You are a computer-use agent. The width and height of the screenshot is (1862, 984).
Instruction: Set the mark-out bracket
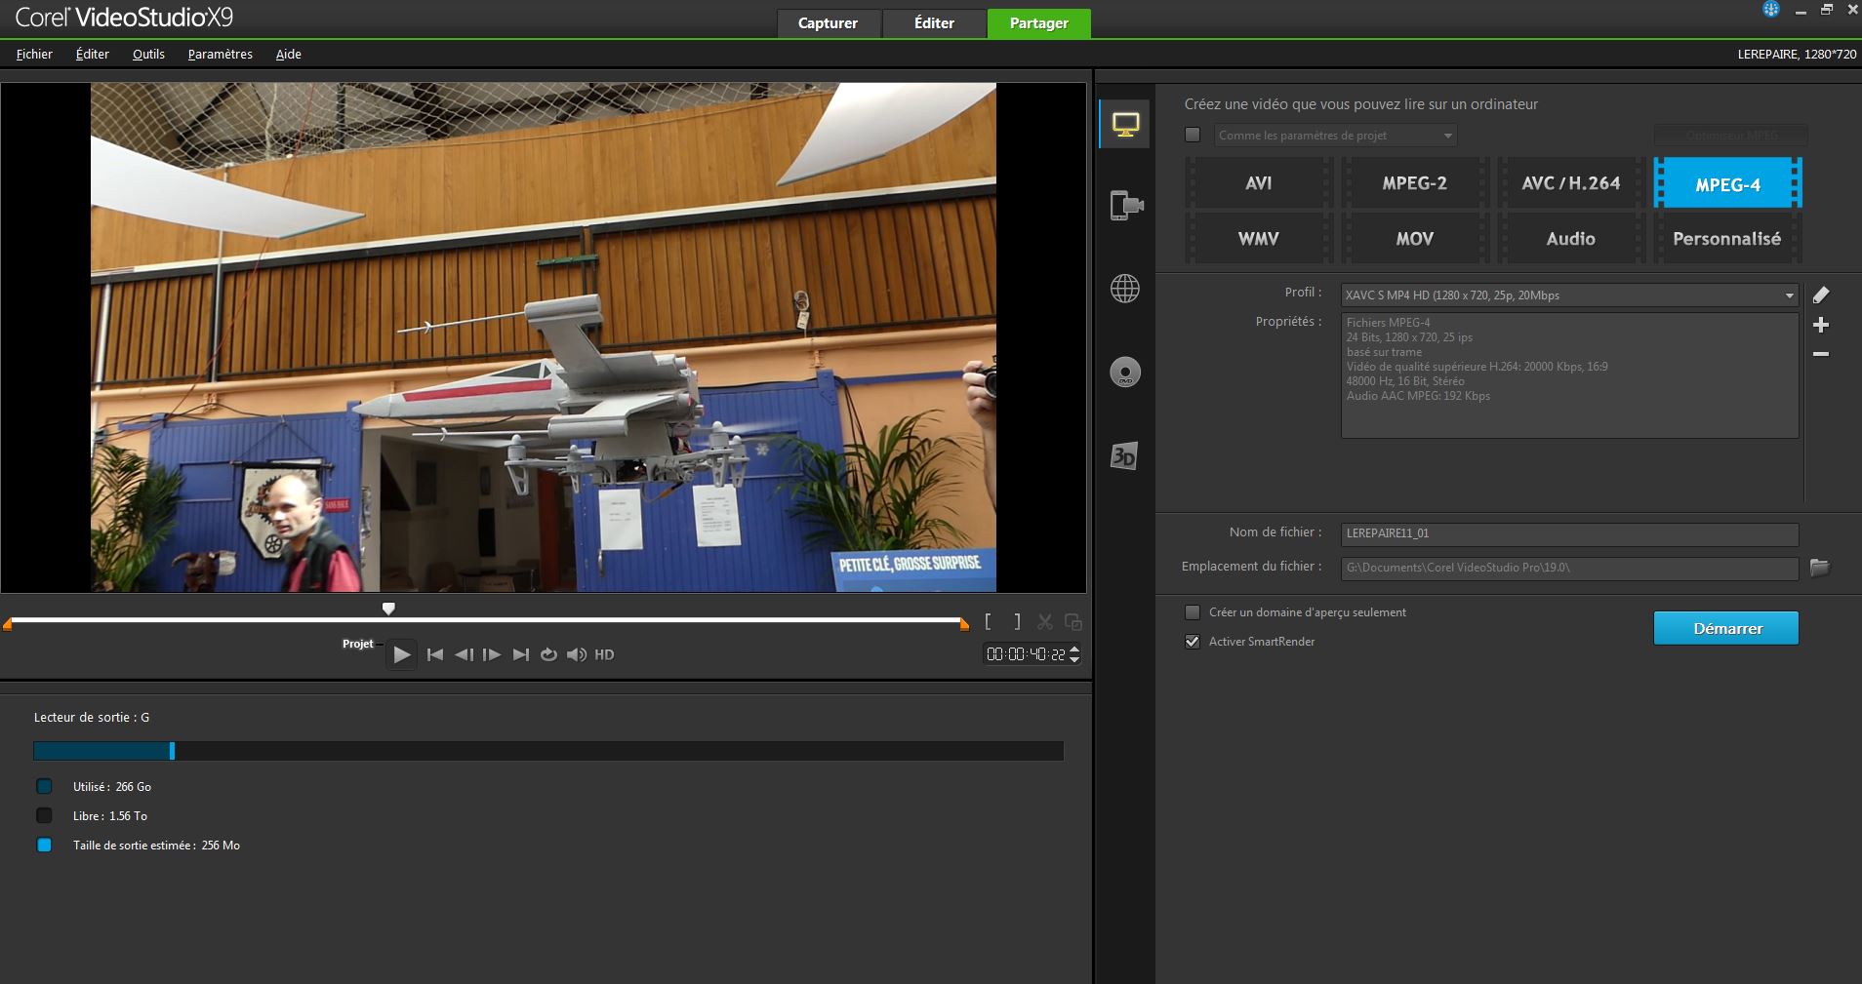click(x=1017, y=621)
